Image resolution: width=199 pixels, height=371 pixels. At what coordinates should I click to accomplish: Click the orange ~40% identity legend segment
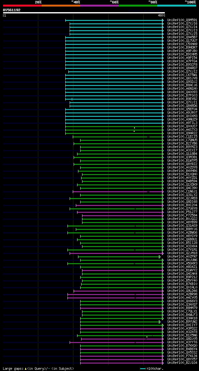coord(61,5)
